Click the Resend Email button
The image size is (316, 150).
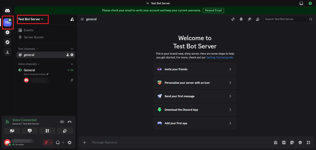(213, 10)
